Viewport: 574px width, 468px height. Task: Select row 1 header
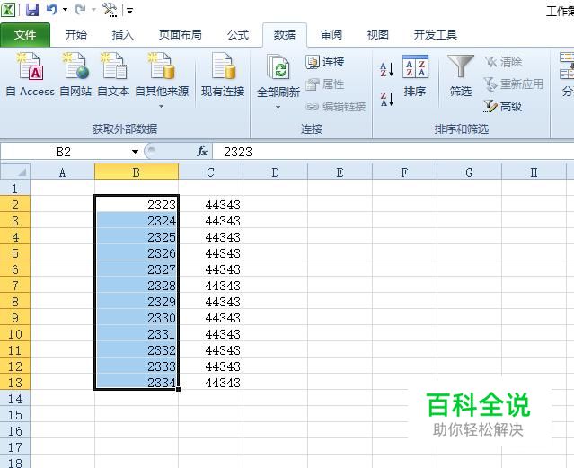point(15,189)
